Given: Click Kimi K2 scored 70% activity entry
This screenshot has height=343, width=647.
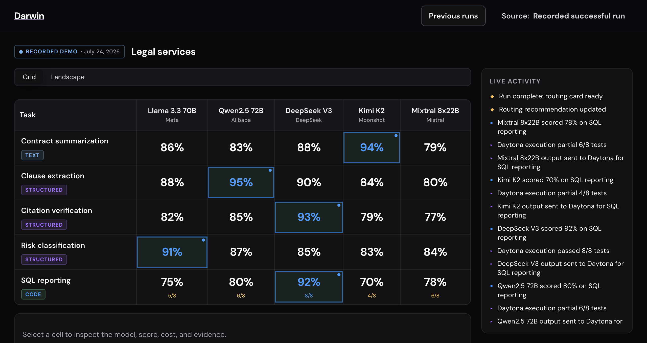Looking at the screenshot, I should pos(555,180).
